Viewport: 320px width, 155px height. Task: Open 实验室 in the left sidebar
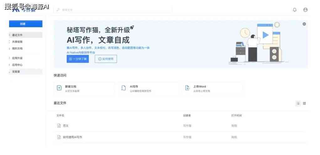[26, 72]
